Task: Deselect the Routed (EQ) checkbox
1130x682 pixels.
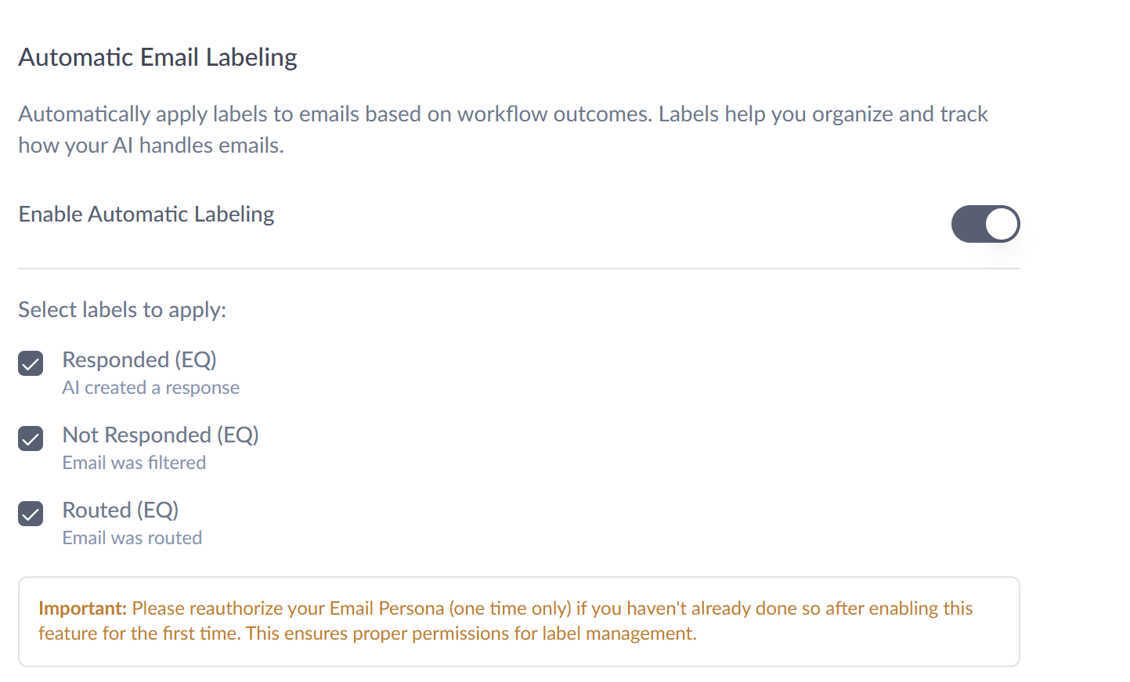Action: click(x=31, y=514)
